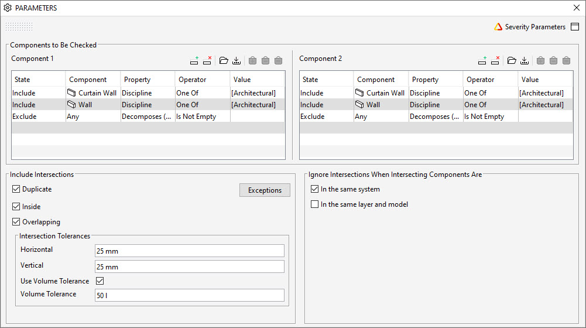Toggle the Inside intersections checkbox
The image size is (586, 328).
[16, 206]
